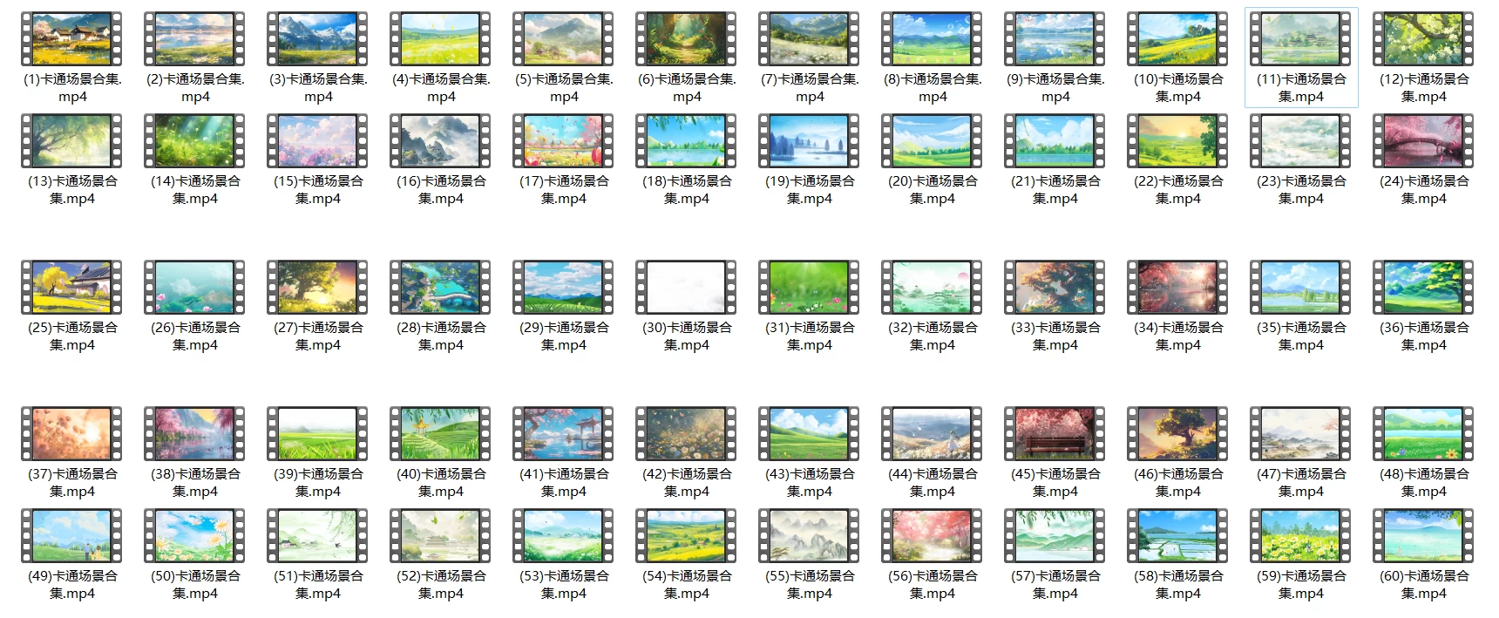
Task: Select the (46)卡通场景合集.mp4 tree video
Action: [x=1178, y=433]
